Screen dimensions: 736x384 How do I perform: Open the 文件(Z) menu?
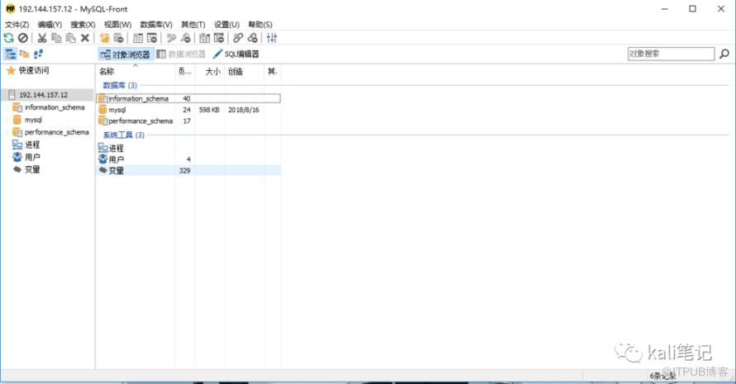pos(17,25)
